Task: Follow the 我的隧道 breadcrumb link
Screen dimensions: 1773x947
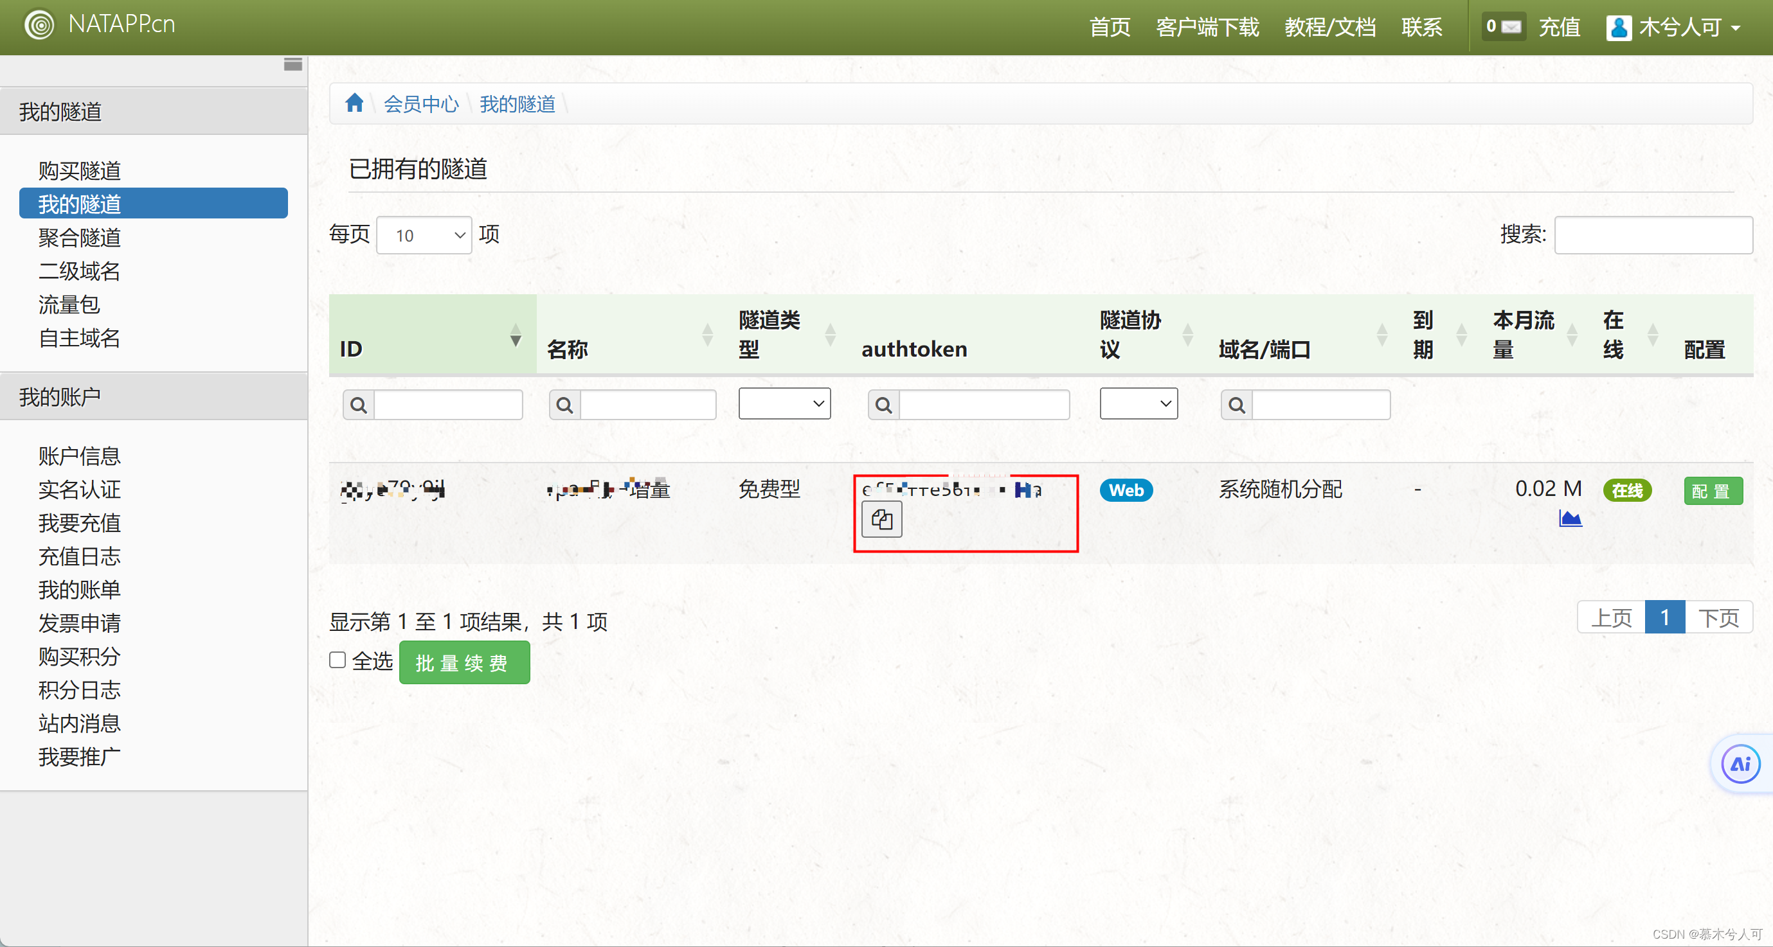Action: tap(517, 104)
